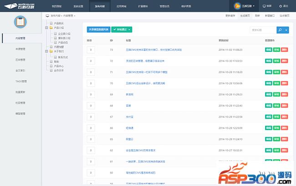296x186 pixels.
Task: Click the sort order box for ID 72
Action: (91, 61)
